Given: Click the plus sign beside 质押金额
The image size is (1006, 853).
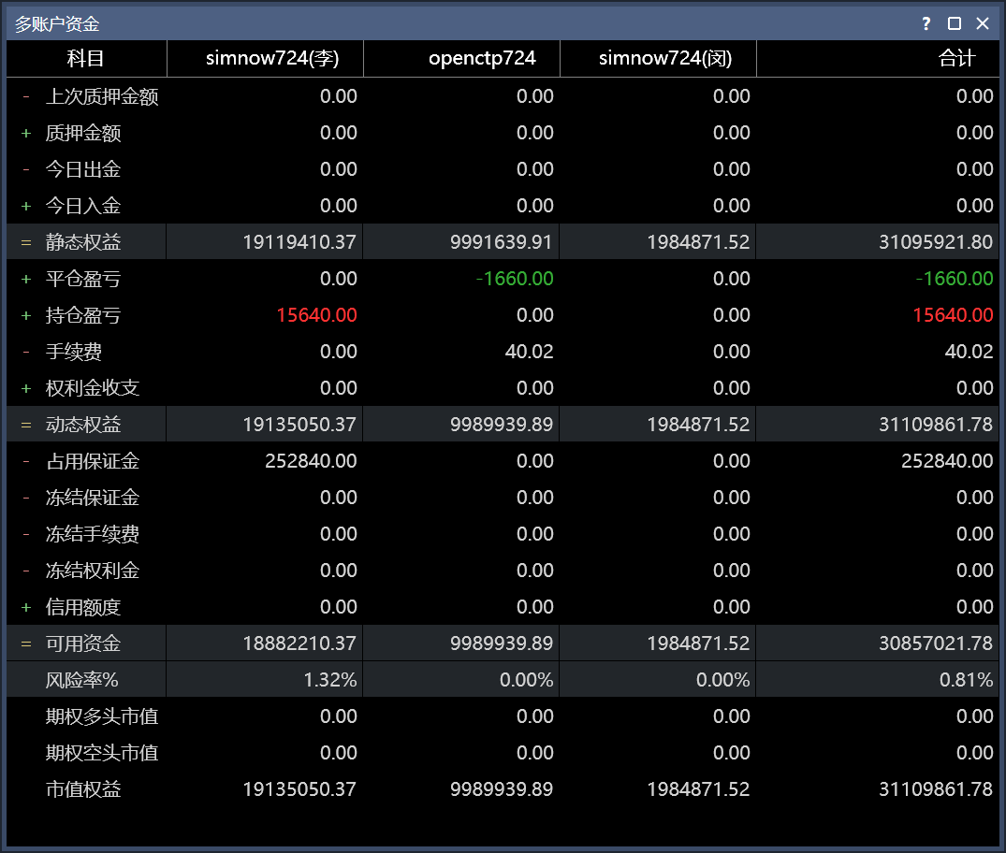Looking at the screenshot, I should (x=26, y=134).
